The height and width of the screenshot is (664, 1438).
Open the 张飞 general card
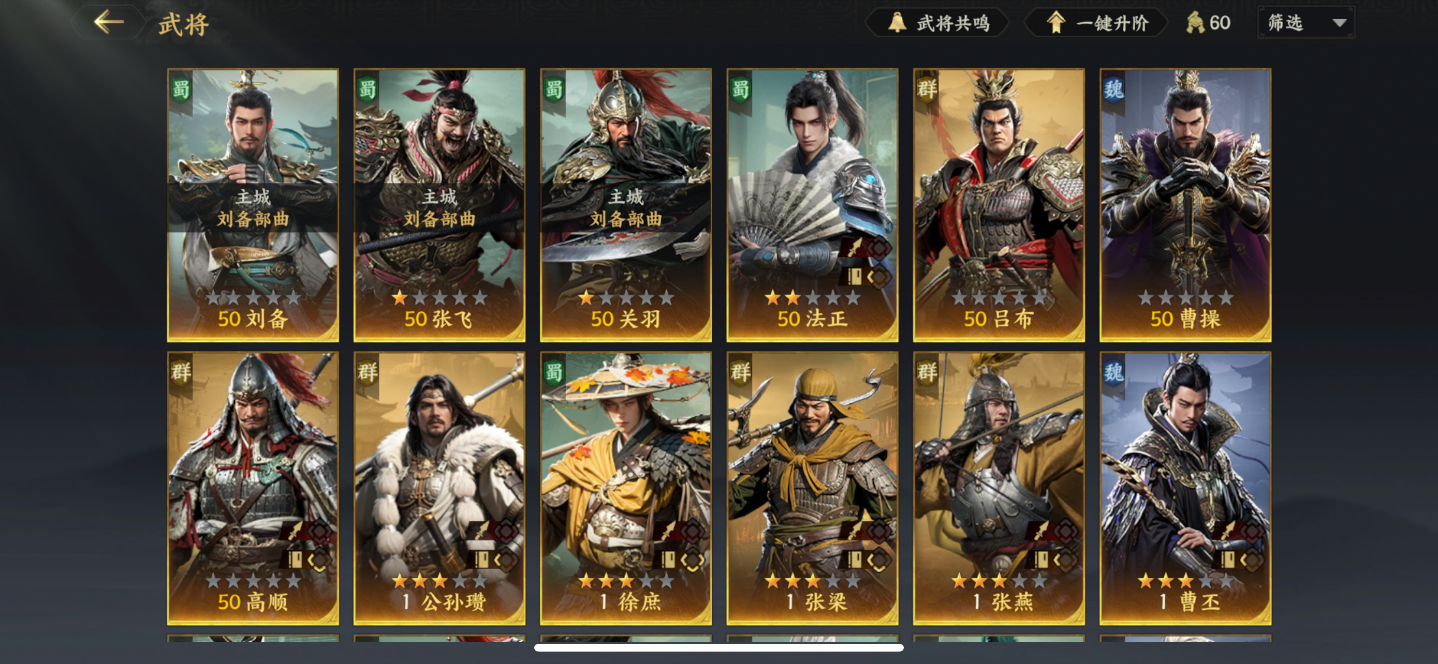tap(439, 205)
